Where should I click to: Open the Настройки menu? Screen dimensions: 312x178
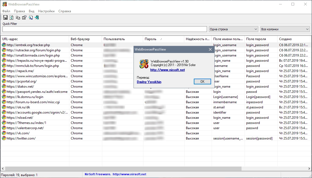(x=46, y=11)
